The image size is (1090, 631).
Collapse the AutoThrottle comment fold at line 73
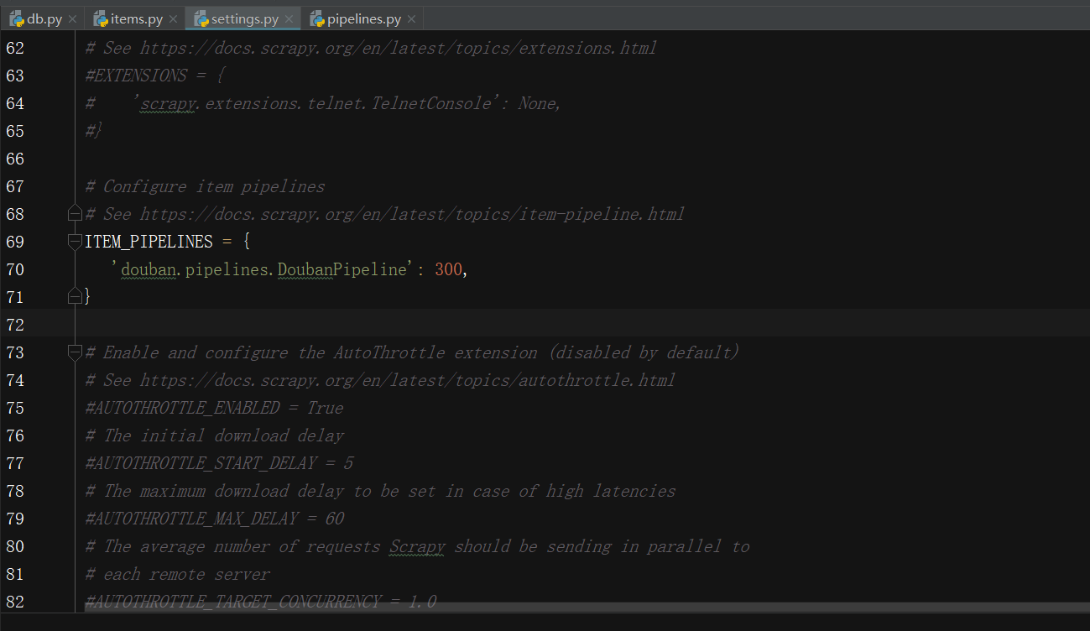click(75, 352)
